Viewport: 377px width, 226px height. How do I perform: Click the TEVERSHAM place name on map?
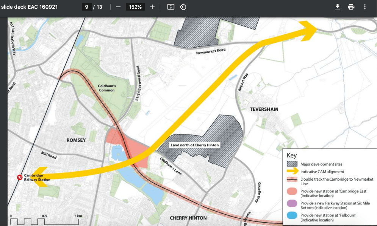tap(264, 109)
